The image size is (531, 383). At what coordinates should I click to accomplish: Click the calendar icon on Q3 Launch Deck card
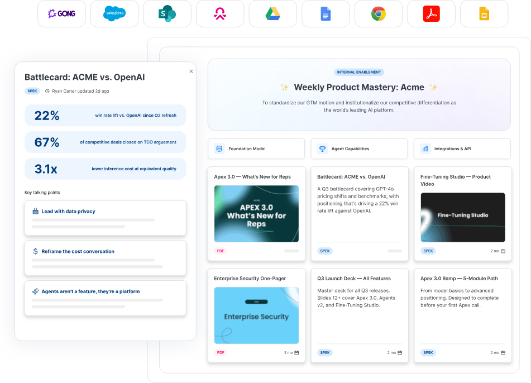(400, 352)
